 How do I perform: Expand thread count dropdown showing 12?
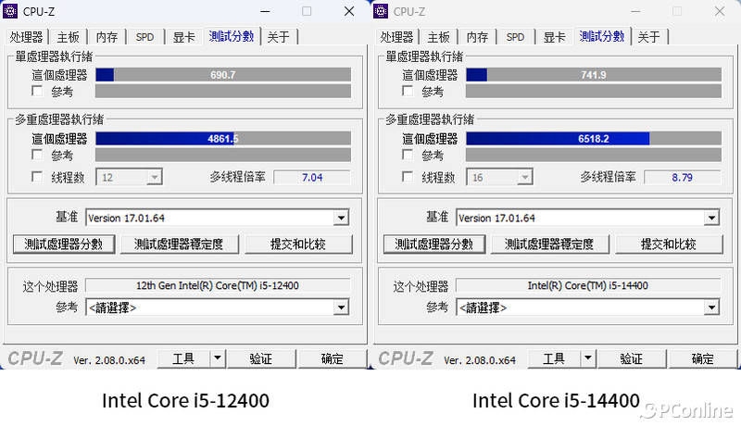154,177
